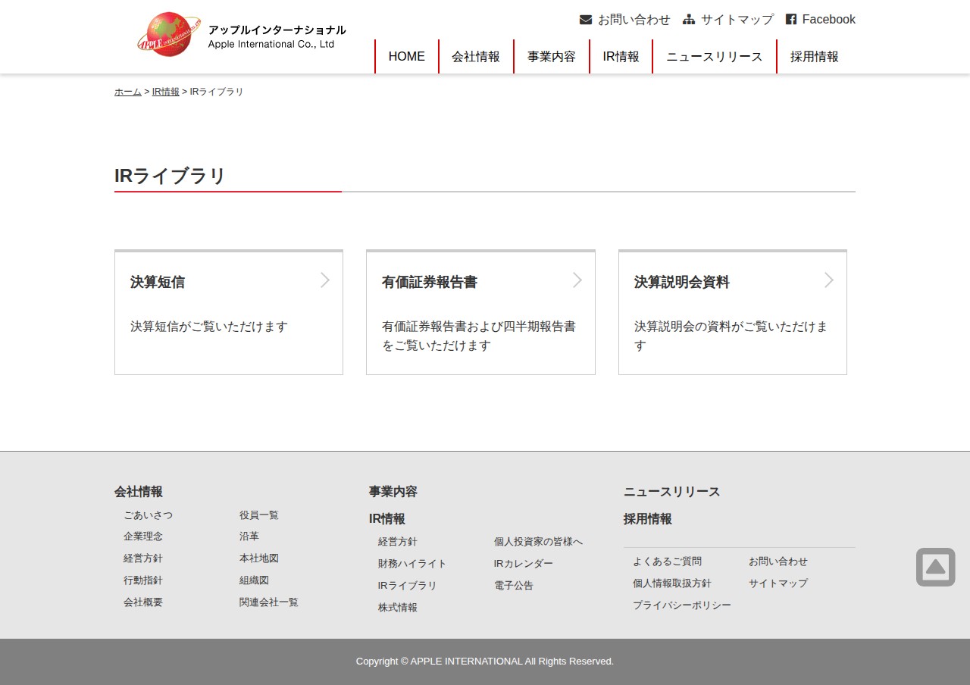Click the 決算短信がご覧いただけます description
Screen dimensions: 970x685
point(209,327)
